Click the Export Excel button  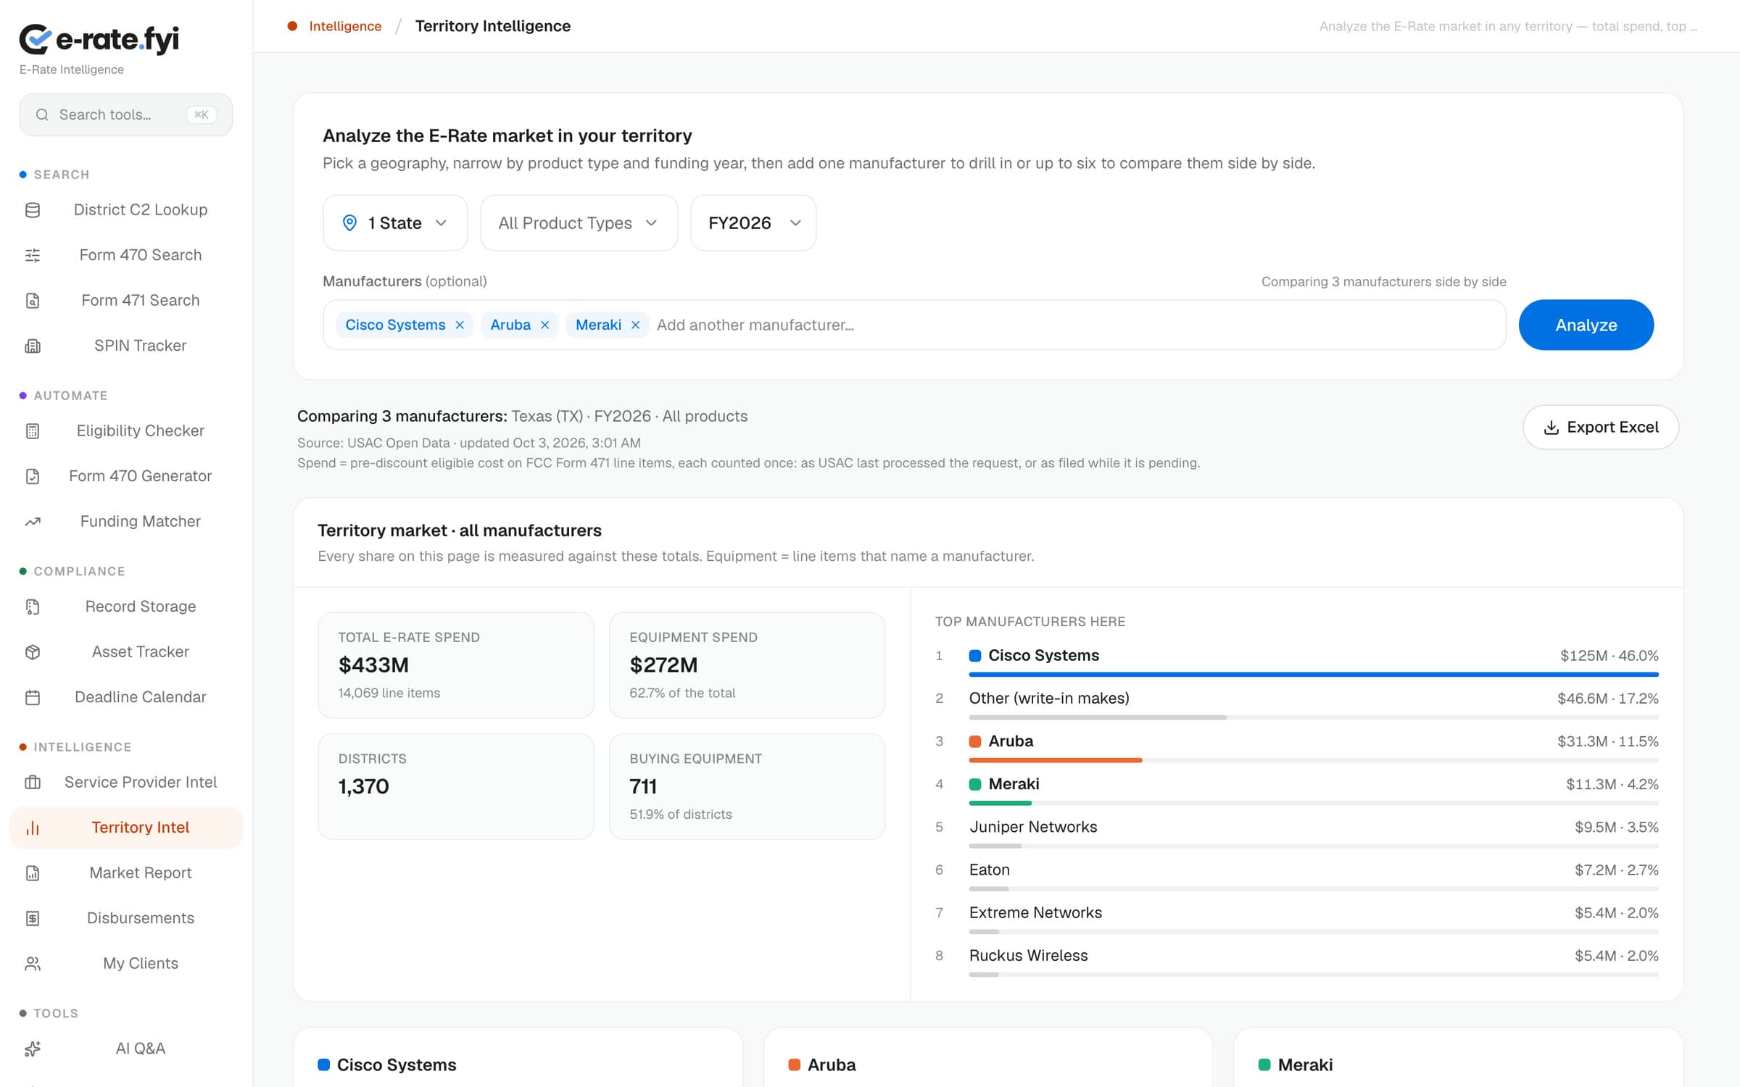click(x=1601, y=428)
